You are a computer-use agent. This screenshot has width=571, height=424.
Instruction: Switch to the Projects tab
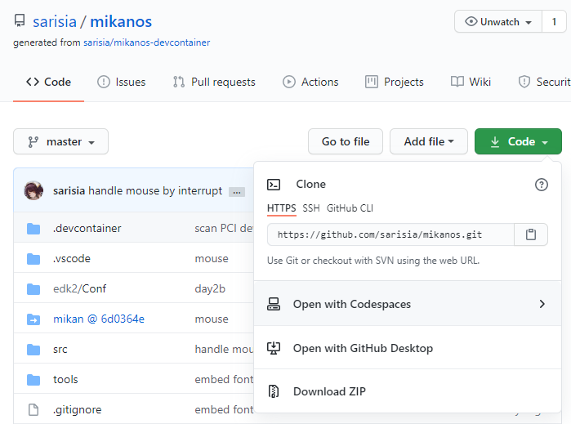pyautogui.click(x=395, y=82)
